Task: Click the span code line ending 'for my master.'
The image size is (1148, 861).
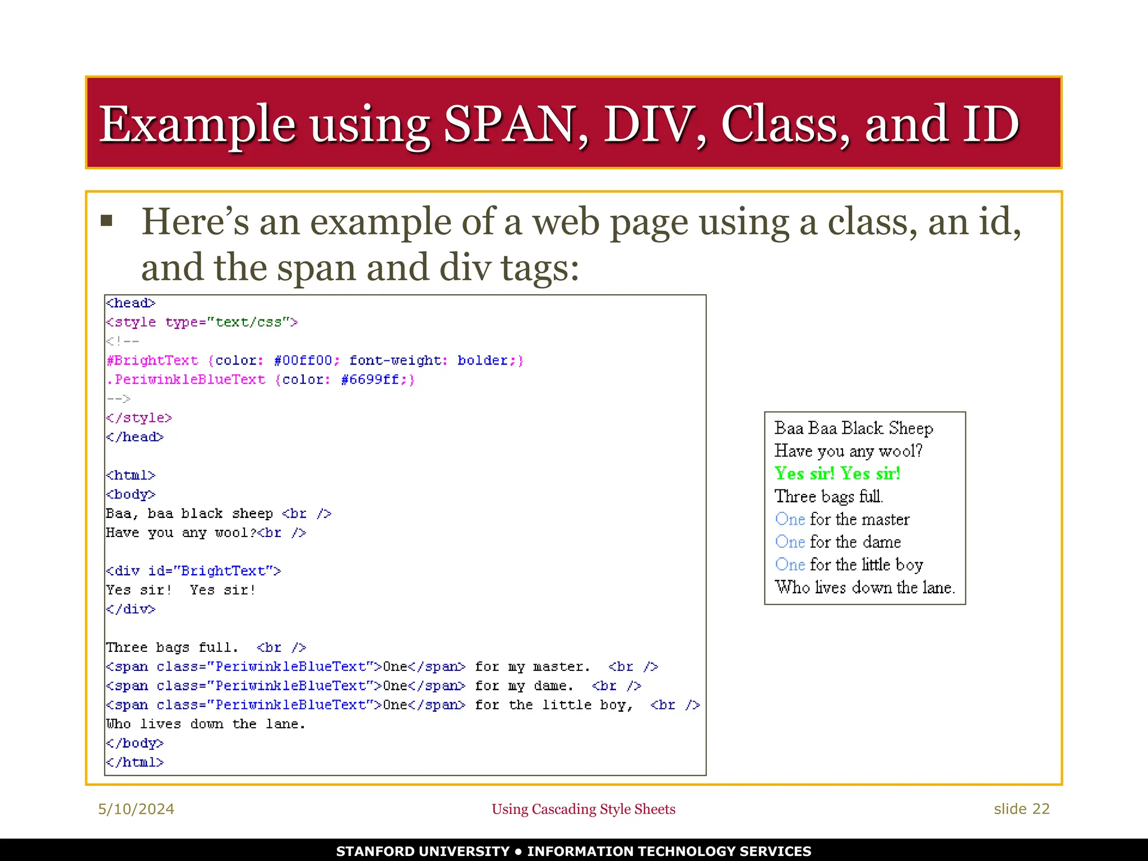Action: point(382,666)
